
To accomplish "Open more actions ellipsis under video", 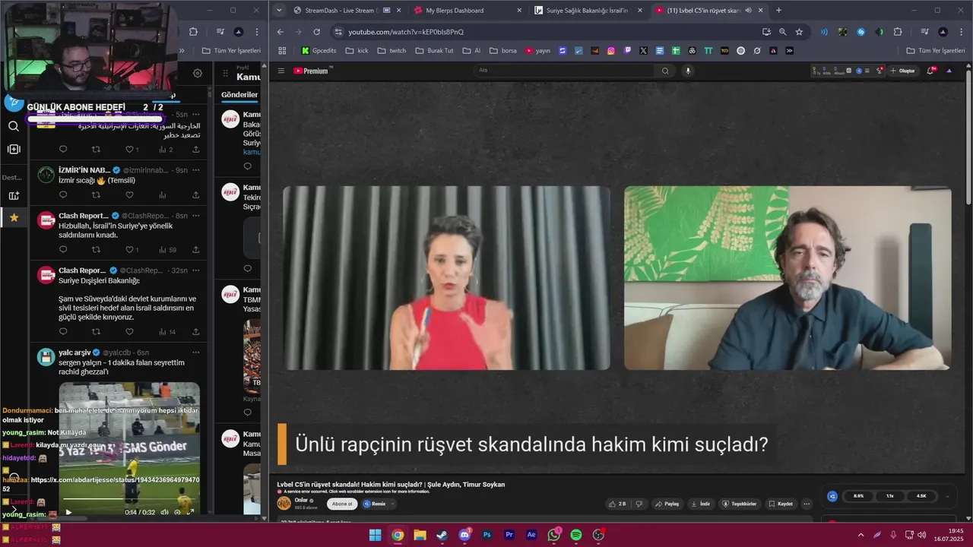I will [x=807, y=504].
